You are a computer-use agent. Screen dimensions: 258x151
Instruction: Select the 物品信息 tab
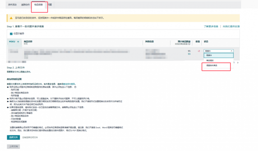(39, 5)
